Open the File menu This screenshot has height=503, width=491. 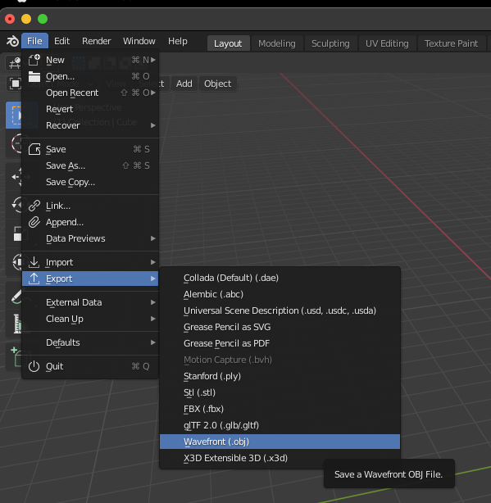[34, 41]
